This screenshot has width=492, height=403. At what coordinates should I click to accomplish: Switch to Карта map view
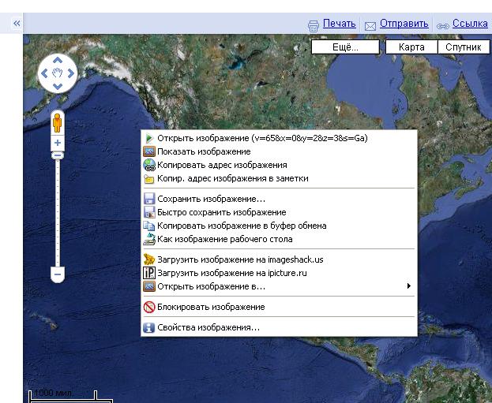411,47
